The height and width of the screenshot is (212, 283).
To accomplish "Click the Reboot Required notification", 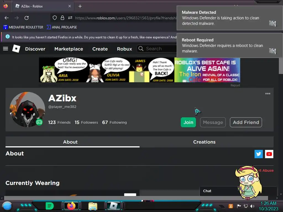I will click(x=229, y=46).
